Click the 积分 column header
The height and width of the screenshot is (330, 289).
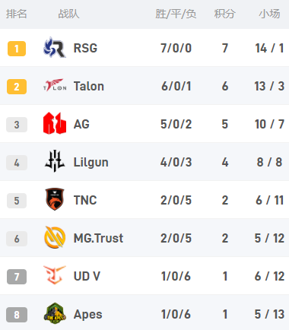click(x=225, y=14)
